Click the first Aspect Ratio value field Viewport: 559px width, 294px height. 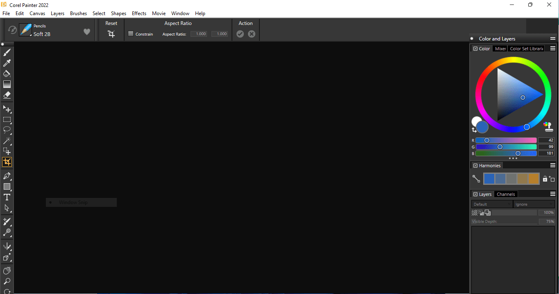click(x=199, y=34)
